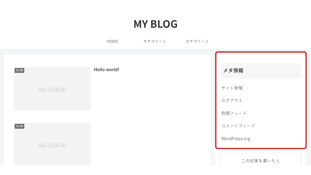Visit the WordPress.org link
This screenshot has height=175, width=311.
236,139
